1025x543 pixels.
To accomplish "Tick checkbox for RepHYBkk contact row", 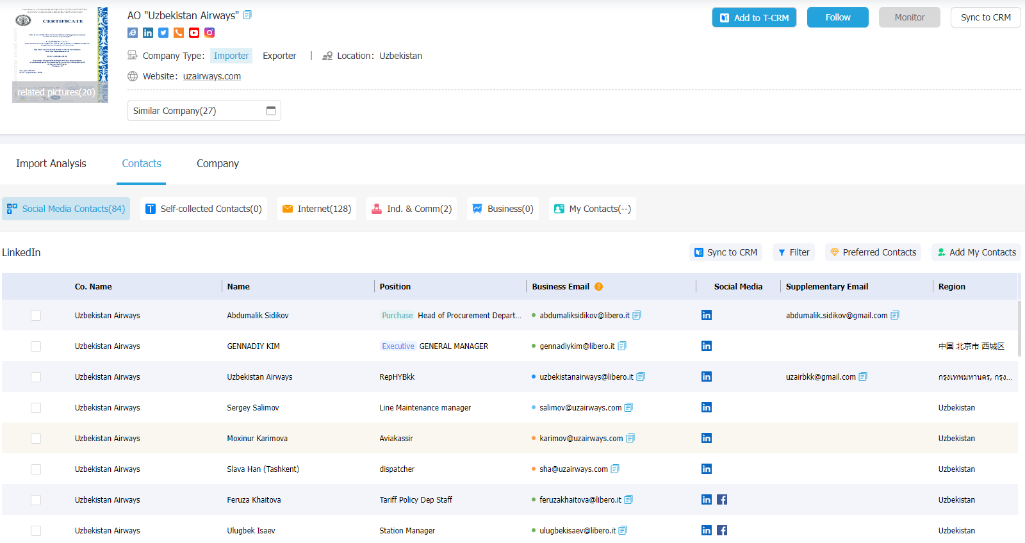I will click(x=36, y=377).
